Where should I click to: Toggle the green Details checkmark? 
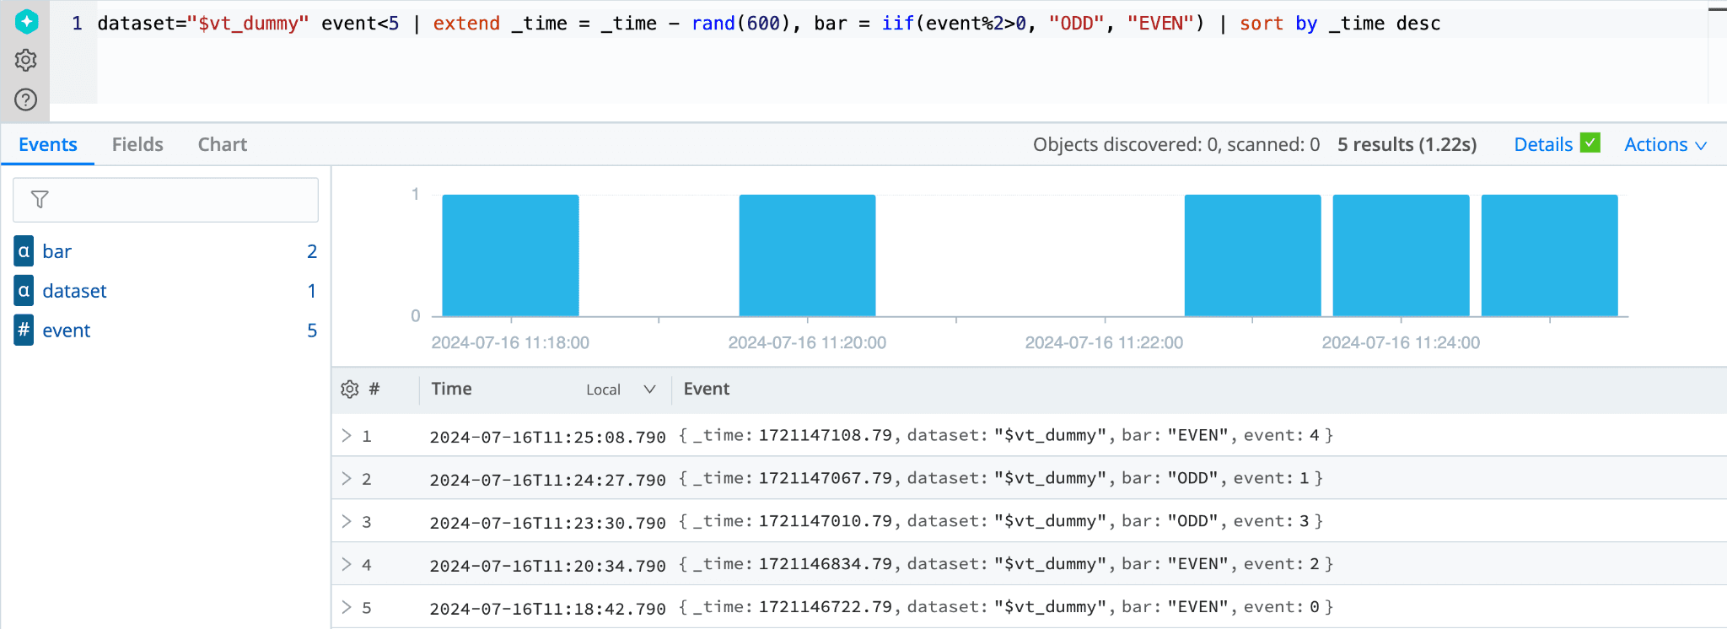[x=1590, y=143]
